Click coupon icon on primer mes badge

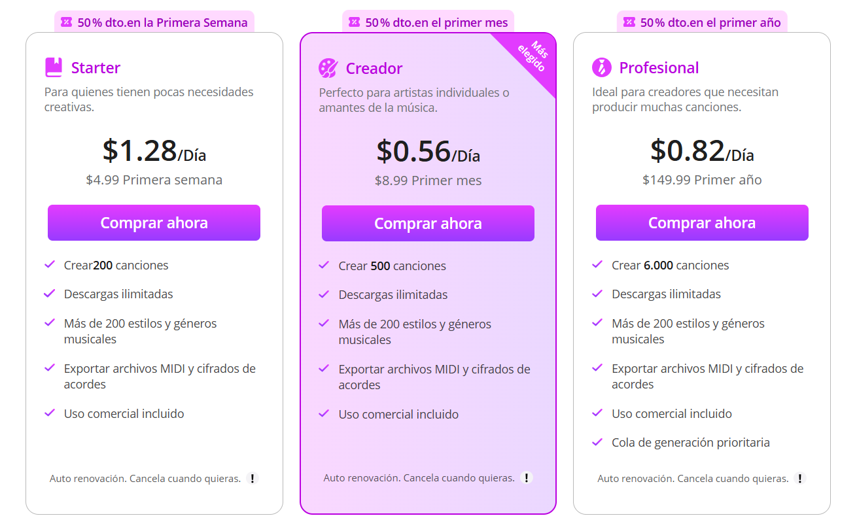354,22
